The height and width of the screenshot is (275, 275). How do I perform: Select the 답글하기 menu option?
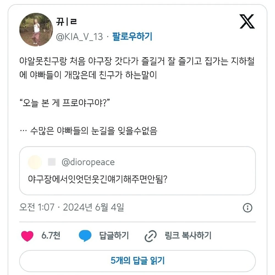point(114,235)
